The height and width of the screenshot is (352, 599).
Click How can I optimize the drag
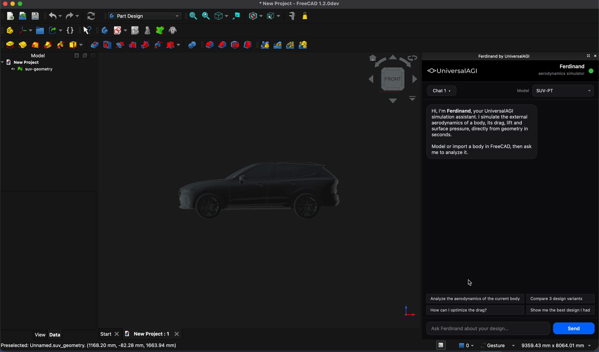coord(475,310)
